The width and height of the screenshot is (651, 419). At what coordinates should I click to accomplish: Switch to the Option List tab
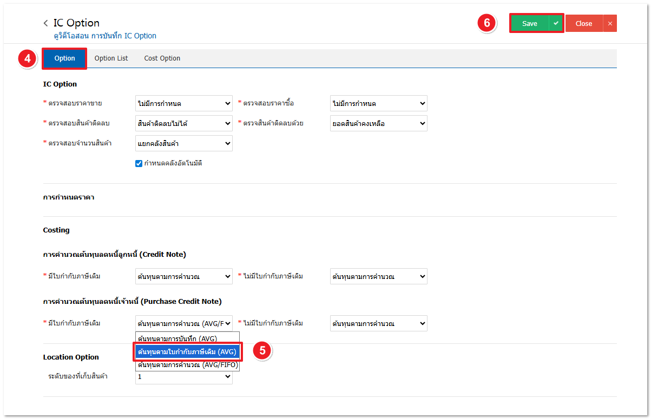click(x=111, y=58)
